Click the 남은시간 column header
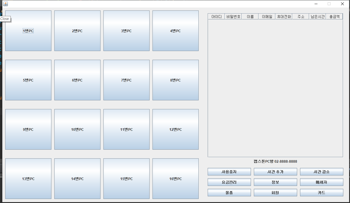This screenshot has height=203, width=350. point(317,17)
